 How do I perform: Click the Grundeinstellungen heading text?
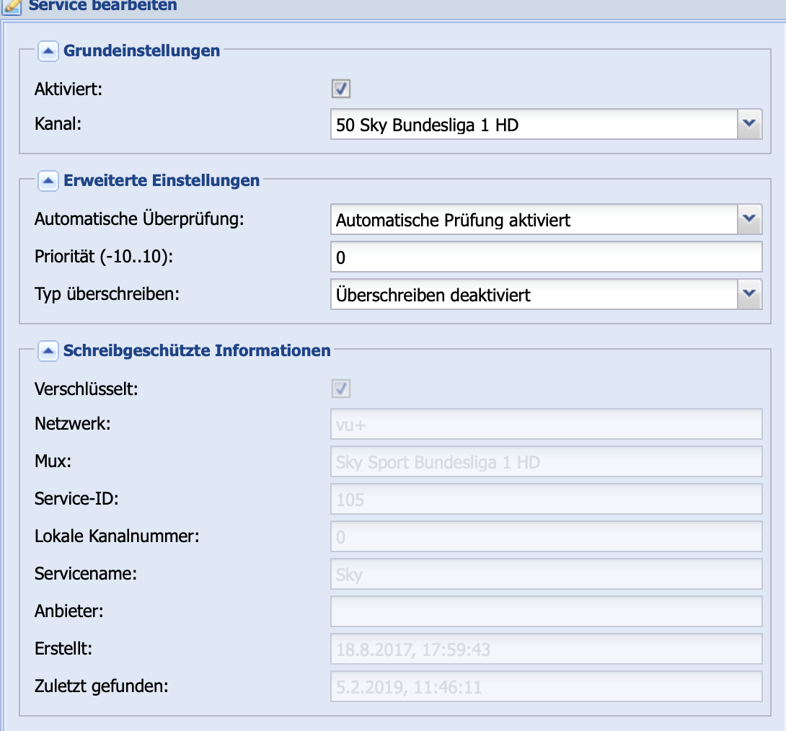pyautogui.click(x=142, y=51)
